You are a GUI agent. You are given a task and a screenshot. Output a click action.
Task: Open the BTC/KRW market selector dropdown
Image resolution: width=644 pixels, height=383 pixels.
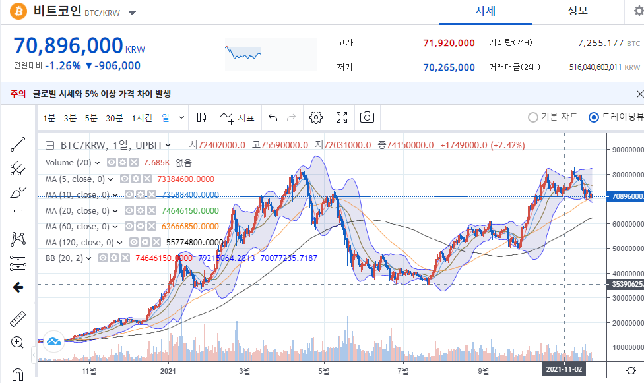tap(132, 13)
